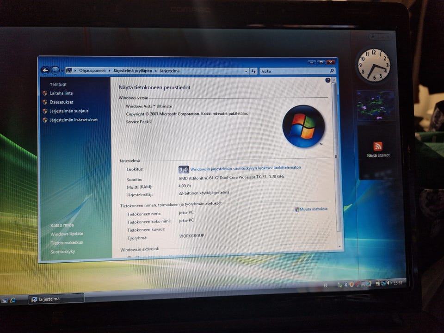Open Windowsin järjestelmän suorituskyvyn luokitus link
The image size is (444, 333).
(246, 168)
